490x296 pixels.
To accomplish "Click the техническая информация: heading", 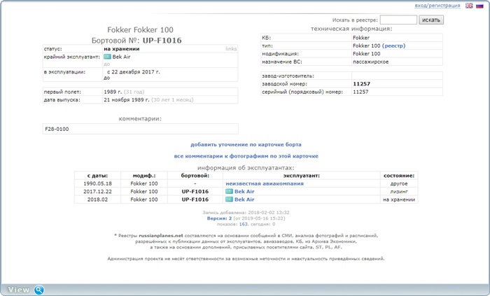I will coord(351,29).
